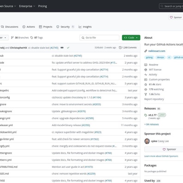Open the Actions tab

point(29,27)
